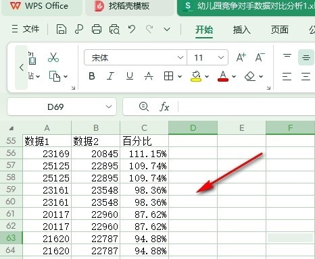Viewport: 315px width, 259px height.
Task: Open the Clear eraser dropdown arrow
Action: 261,76
